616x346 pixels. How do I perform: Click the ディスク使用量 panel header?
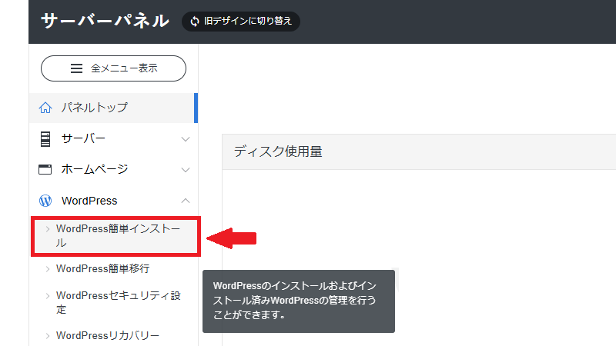[x=278, y=151]
